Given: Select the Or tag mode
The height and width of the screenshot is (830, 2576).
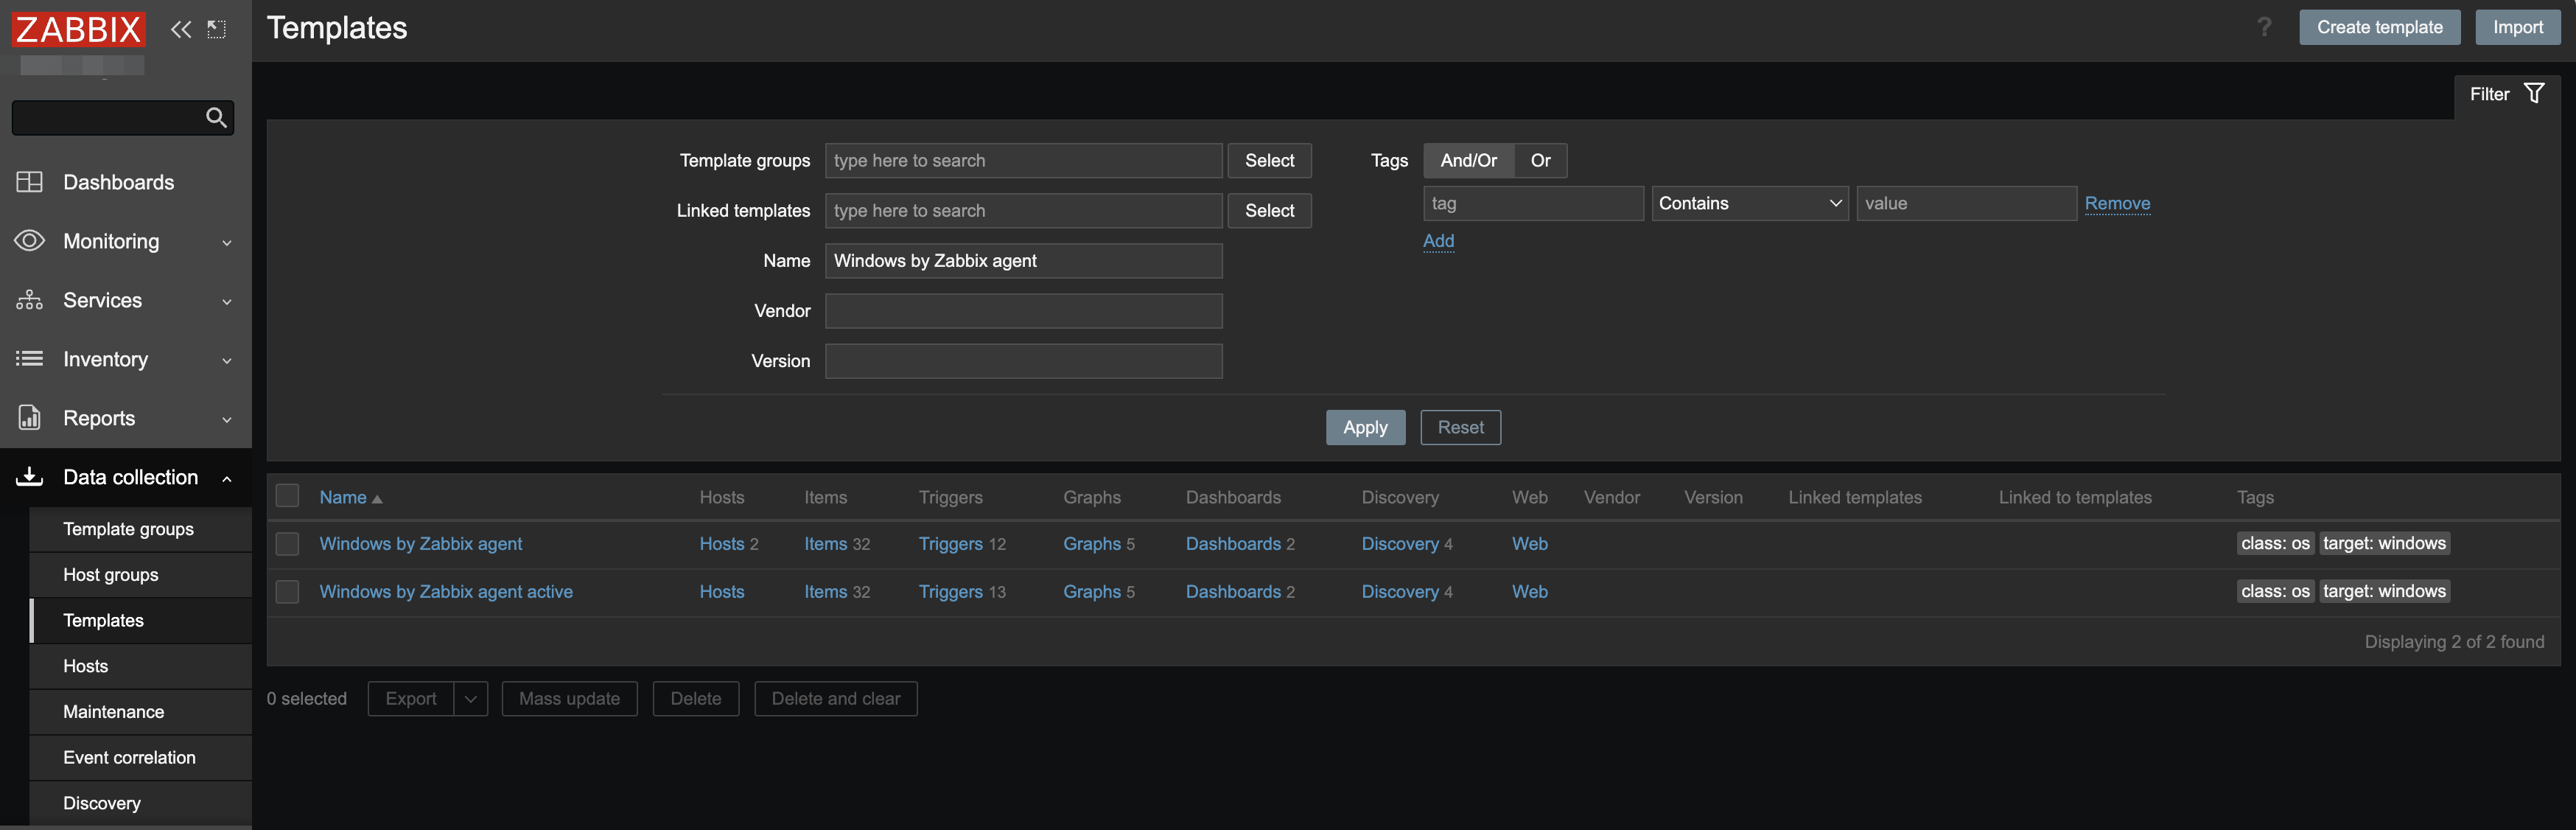Looking at the screenshot, I should click(1540, 161).
